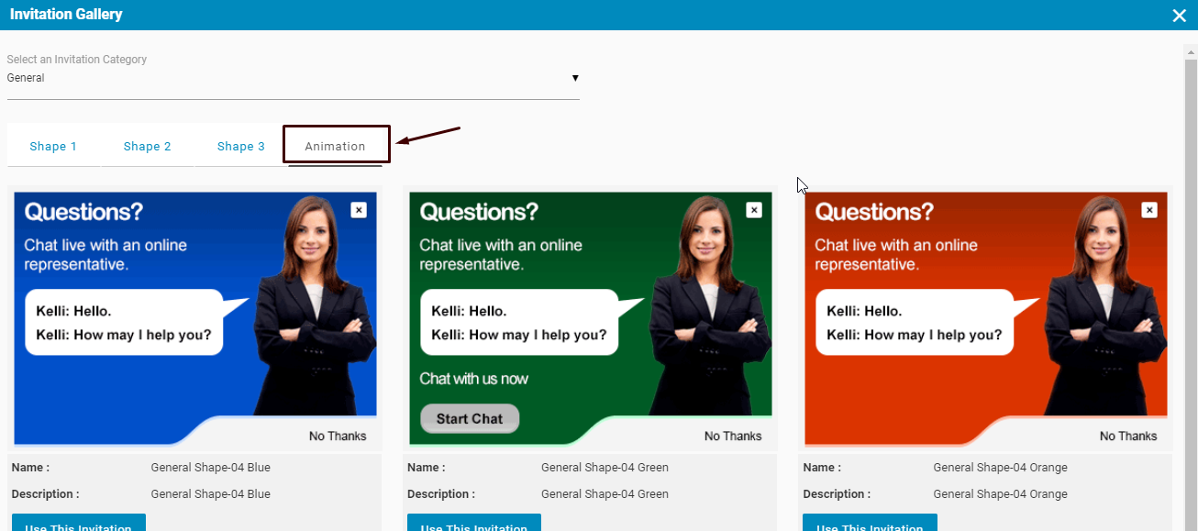This screenshot has height=531, width=1198.
Task: Click No Thanks on the orange invitation
Action: click(1128, 437)
